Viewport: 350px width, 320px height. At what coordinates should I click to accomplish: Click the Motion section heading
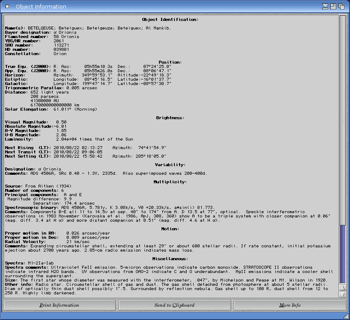pos(170,229)
